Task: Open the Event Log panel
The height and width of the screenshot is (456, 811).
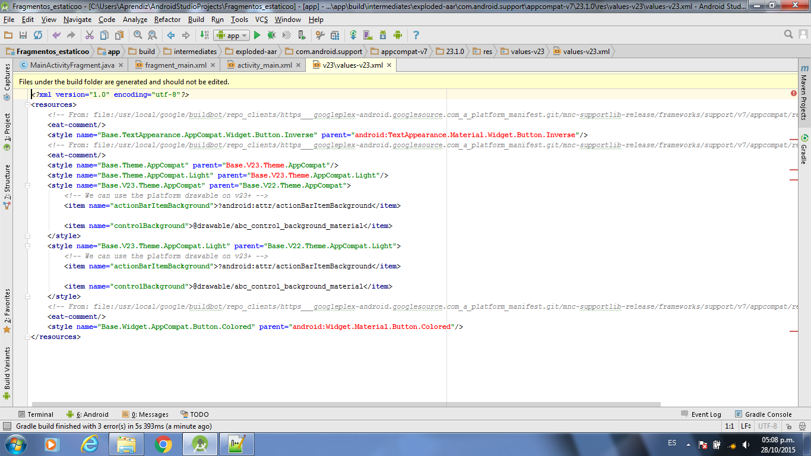Action: 701,414
